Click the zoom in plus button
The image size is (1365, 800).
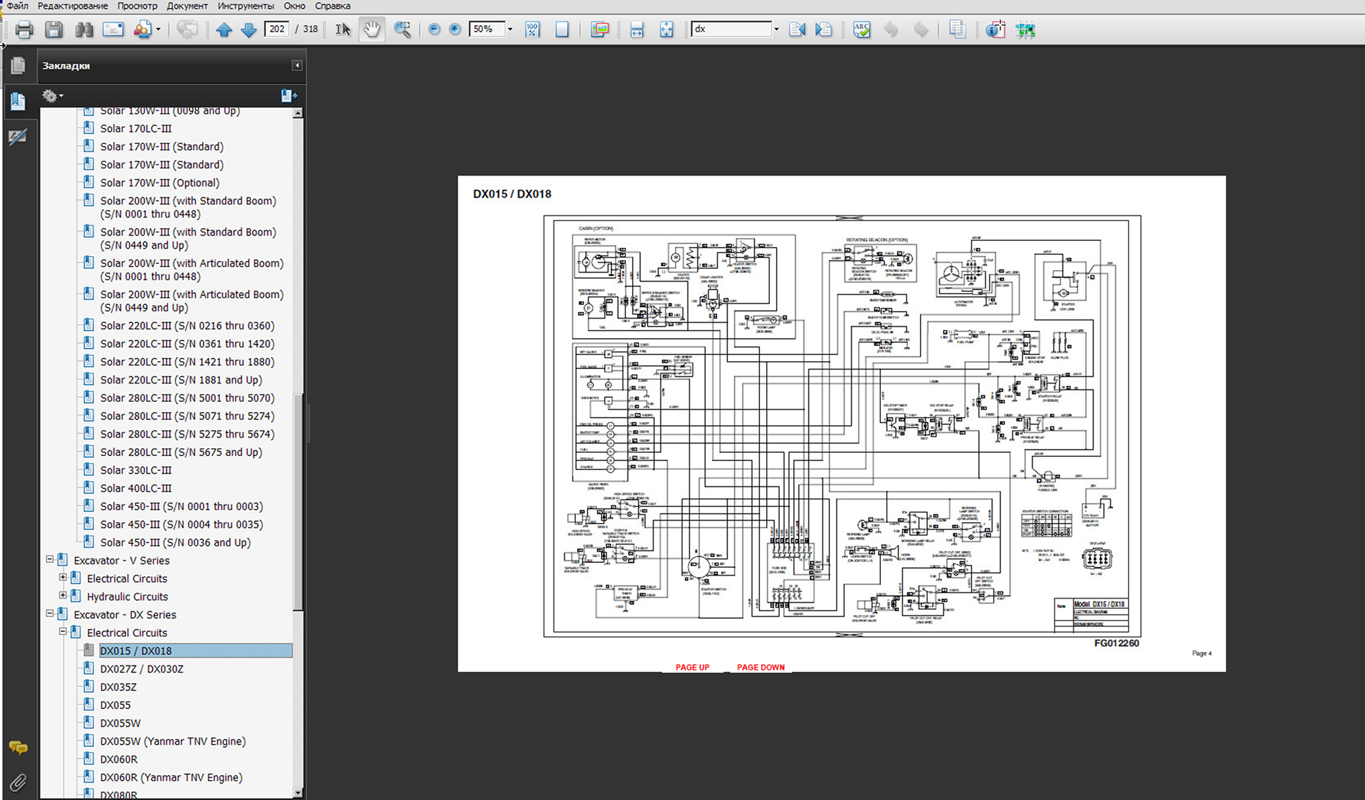(455, 29)
